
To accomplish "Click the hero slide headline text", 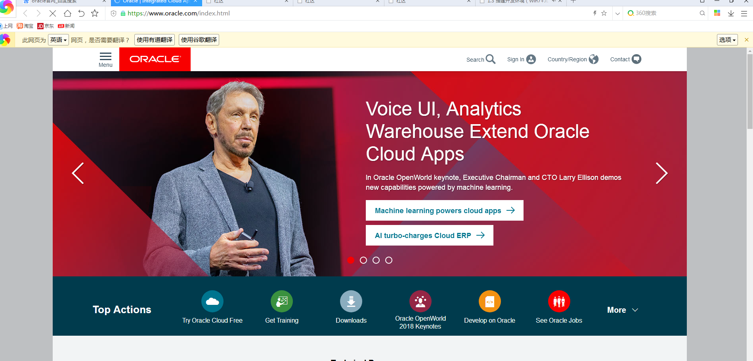I will click(478, 131).
